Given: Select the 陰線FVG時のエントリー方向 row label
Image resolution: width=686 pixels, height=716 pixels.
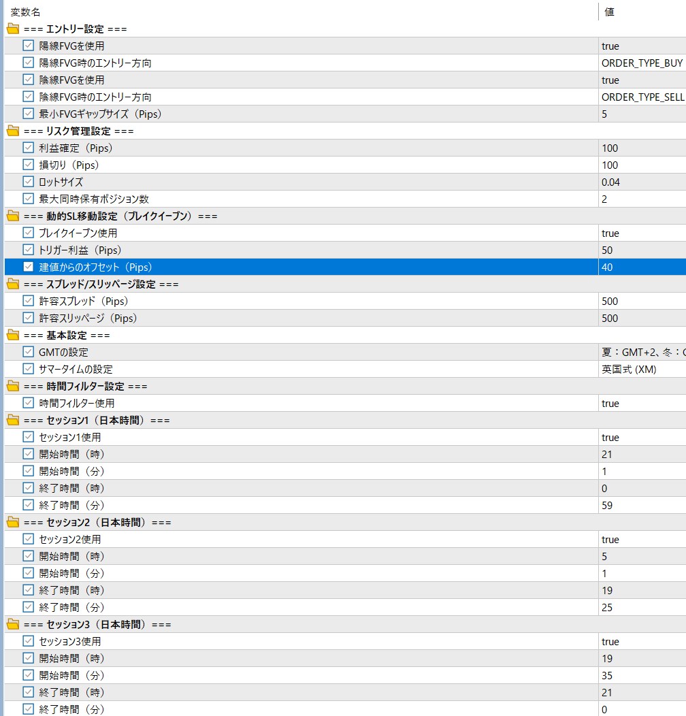Looking at the screenshot, I should tap(95, 97).
